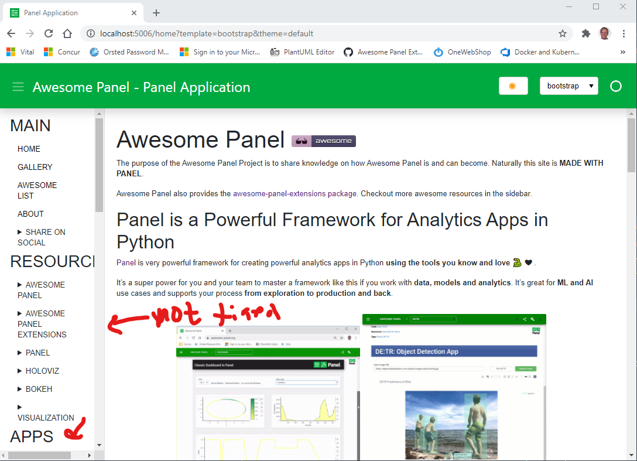637x461 pixels.
Task: Expand HOLOVIZ resources section
Action: (x=38, y=371)
